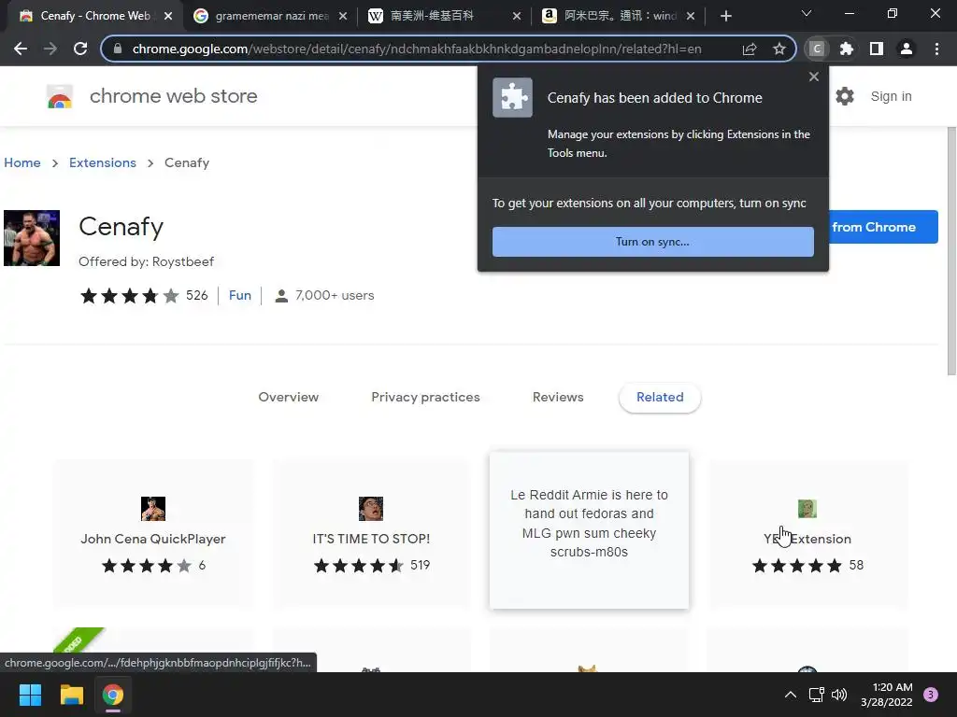Viewport: 957px width, 717px height.
Task: Open the YEE Extension card
Action: (807, 533)
